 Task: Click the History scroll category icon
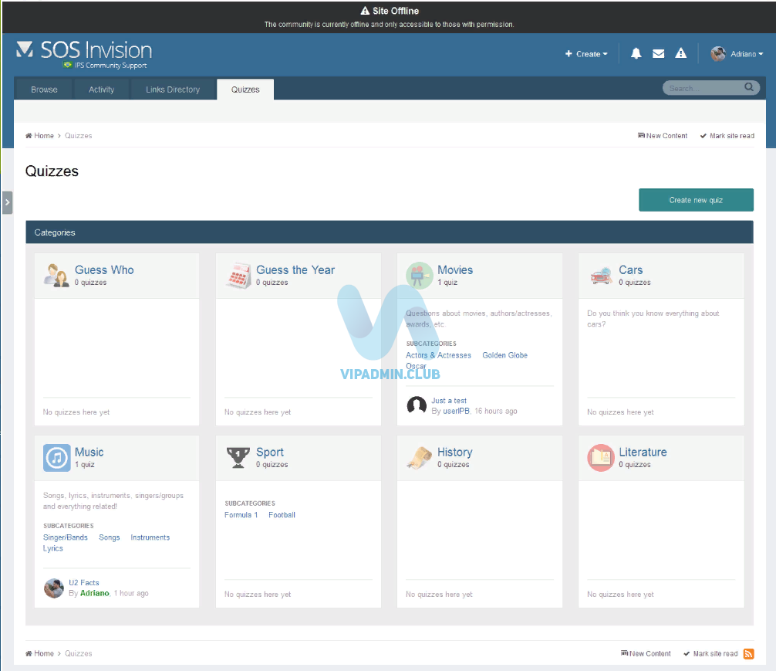click(419, 457)
